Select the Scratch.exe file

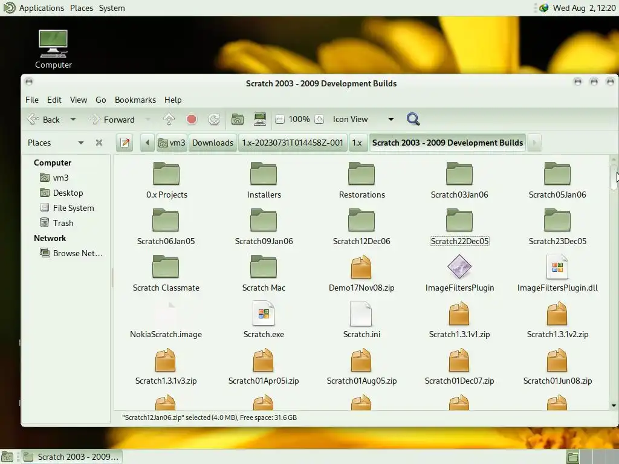click(x=264, y=320)
